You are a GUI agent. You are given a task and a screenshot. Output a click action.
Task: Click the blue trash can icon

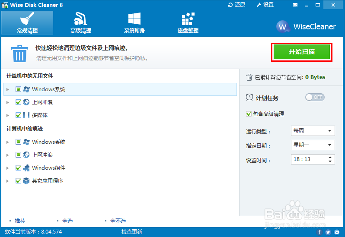coord(19,54)
